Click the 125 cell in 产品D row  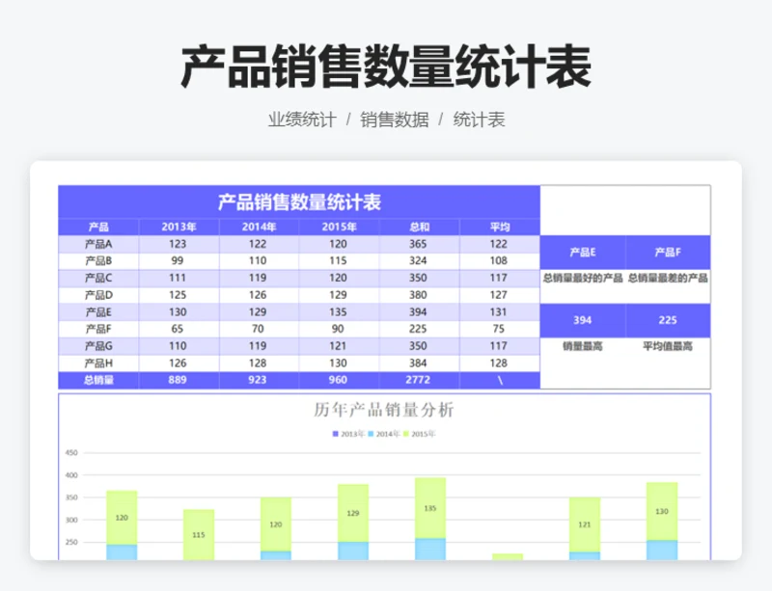178,295
